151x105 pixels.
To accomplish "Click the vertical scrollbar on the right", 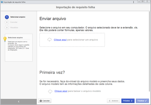I will coord(149,52).
